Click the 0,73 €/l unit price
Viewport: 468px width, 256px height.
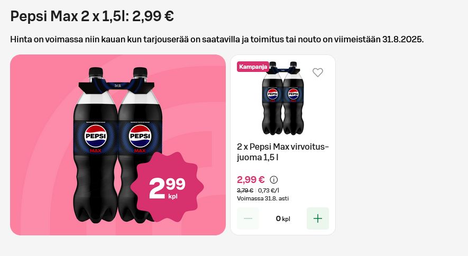click(268, 190)
